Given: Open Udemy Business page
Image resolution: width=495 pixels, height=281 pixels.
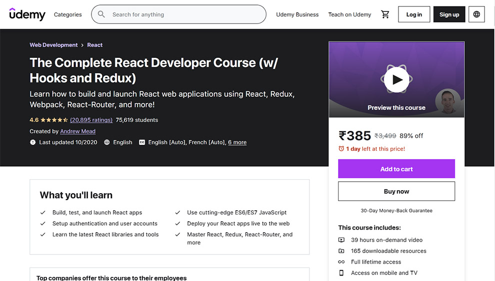Looking at the screenshot, I should point(297,14).
